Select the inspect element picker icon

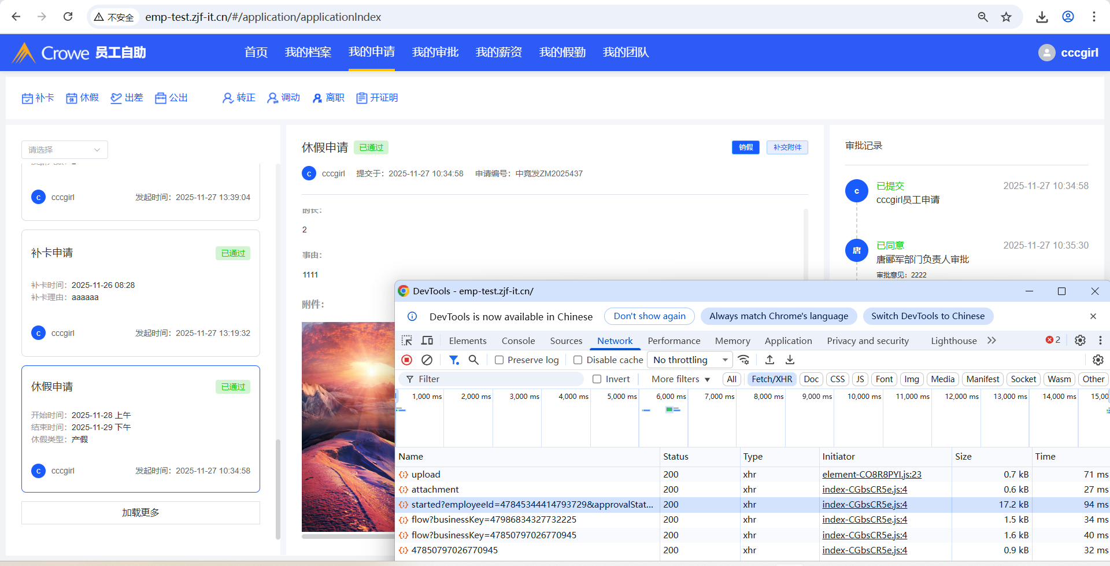[407, 341]
